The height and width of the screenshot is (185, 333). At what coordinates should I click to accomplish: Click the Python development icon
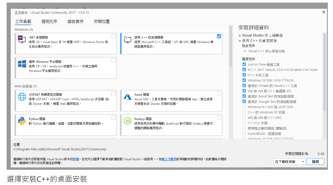(22, 121)
